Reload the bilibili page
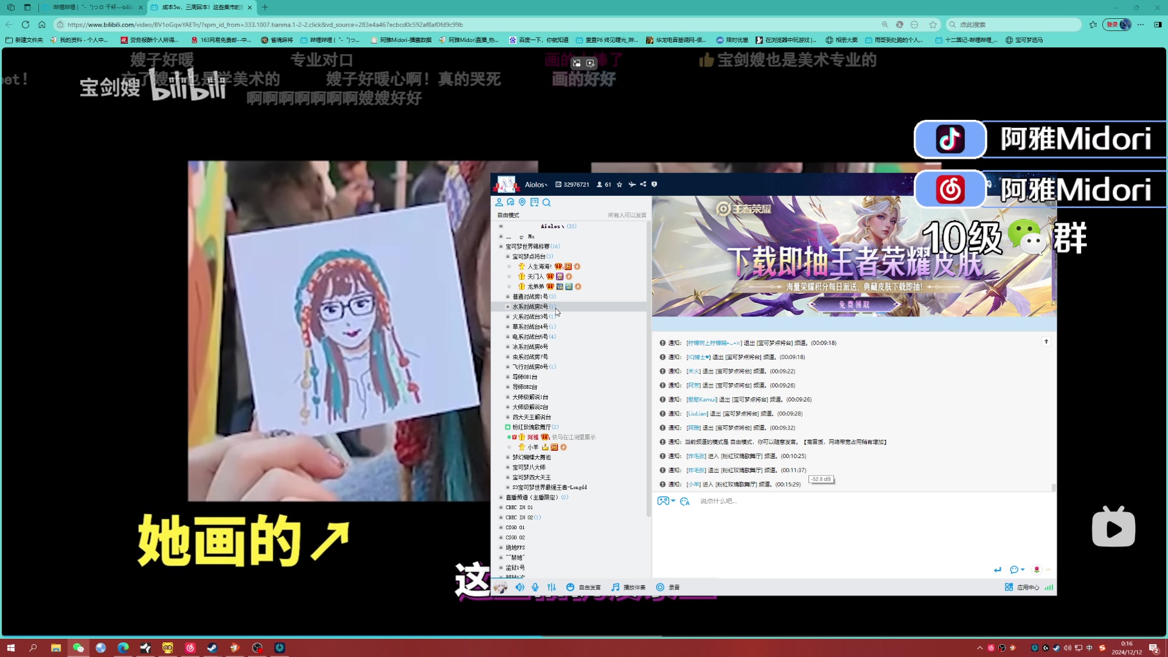 click(25, 24)
